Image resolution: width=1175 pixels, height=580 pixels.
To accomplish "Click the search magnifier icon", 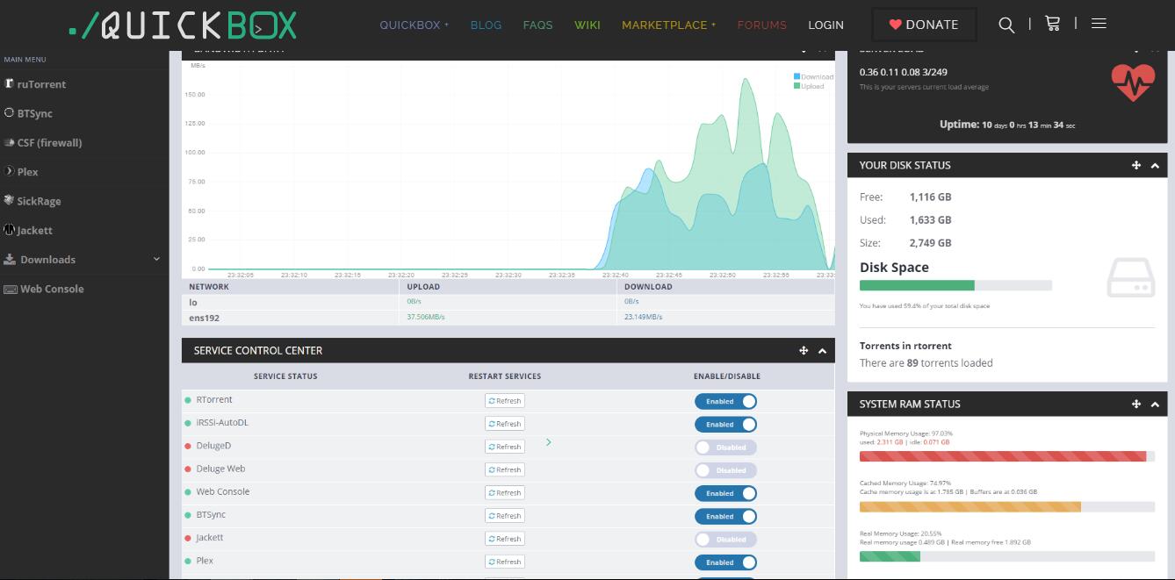I will coord(1006,25).
